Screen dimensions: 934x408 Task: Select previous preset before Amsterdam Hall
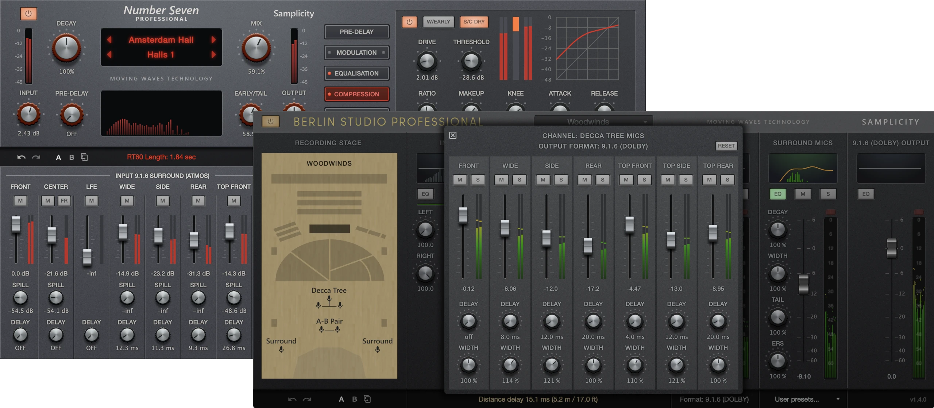(109, 40)
